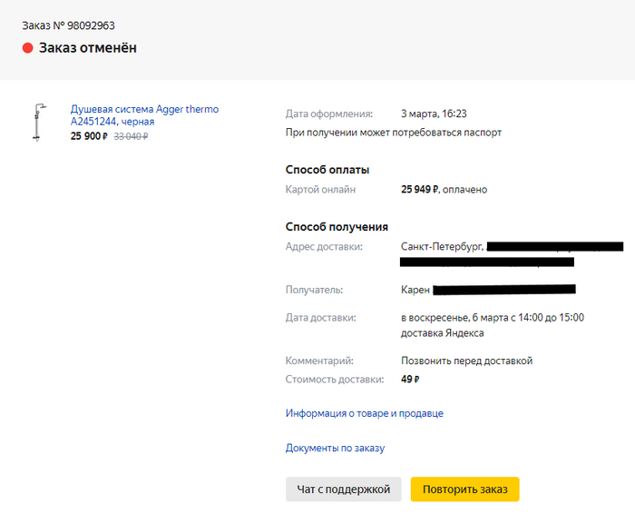Click the delivery cost value 49 ₽
Screen dimensions: 635x524
410,380
